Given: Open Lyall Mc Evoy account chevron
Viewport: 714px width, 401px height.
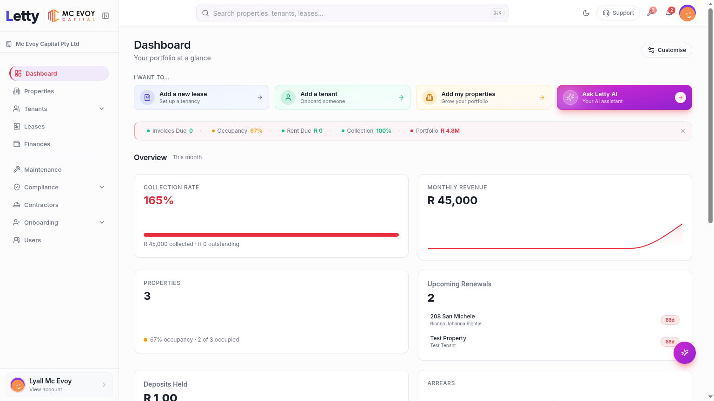Looking at the screenshot, I should tap(104, 385).
